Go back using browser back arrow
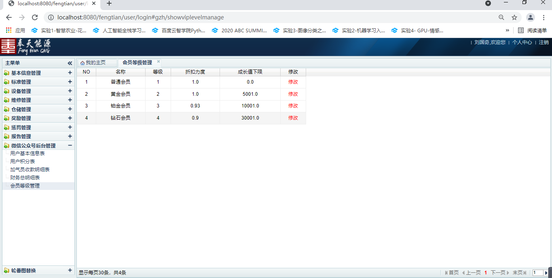 point(9,17)
